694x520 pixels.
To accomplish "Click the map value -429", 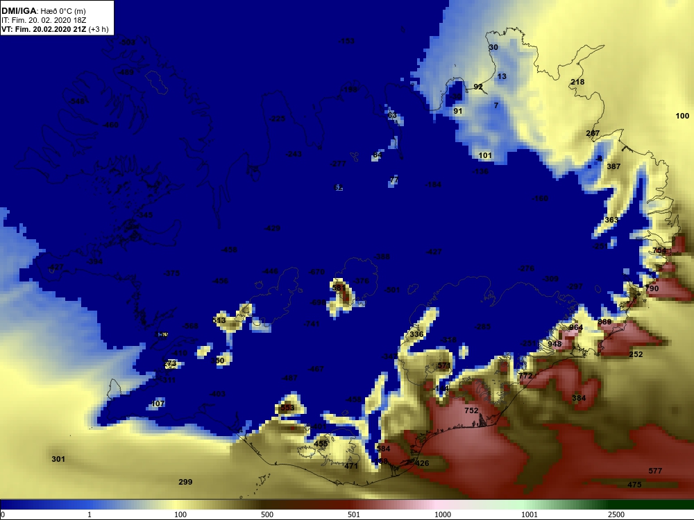I will point(272,229).
